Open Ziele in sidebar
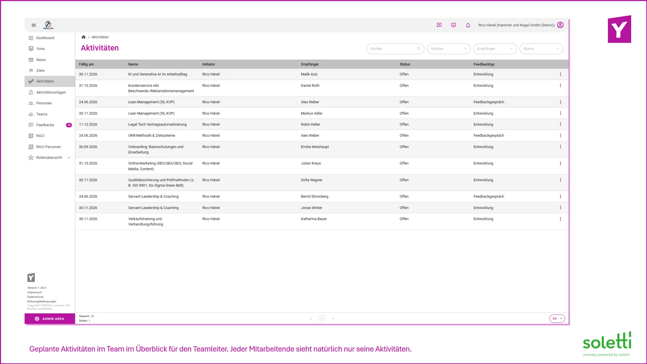The image size is (647, 364). tap(50, 71)
